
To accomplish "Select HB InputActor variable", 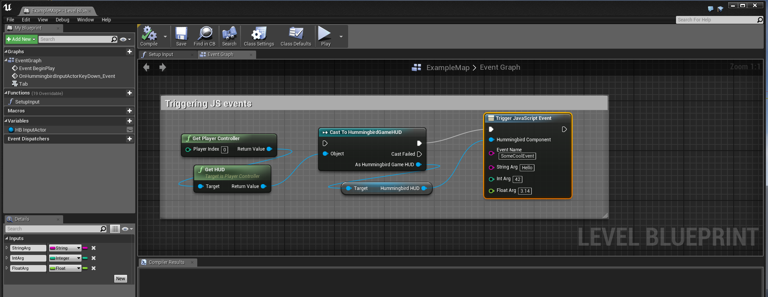I will [x=31, y=130].
